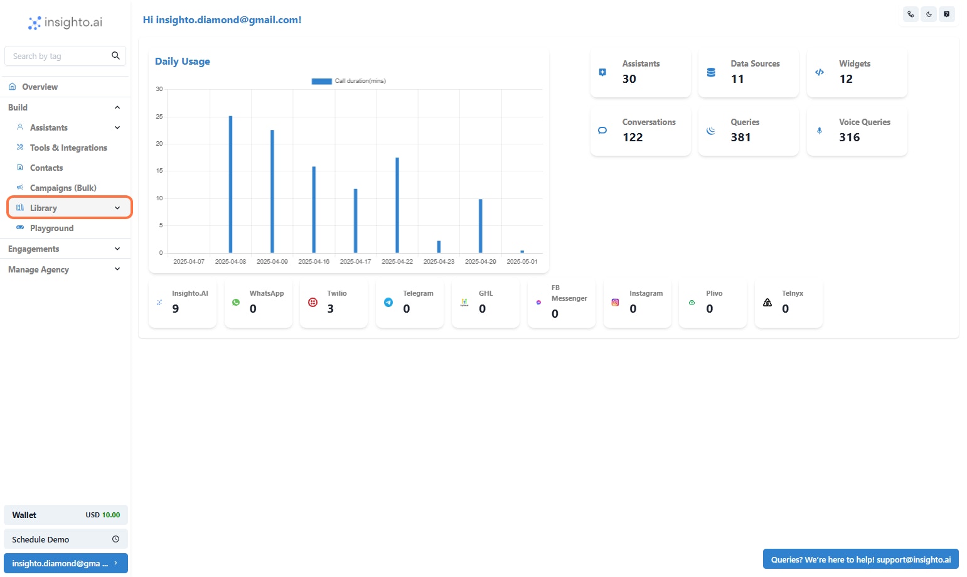Click the Voice Queries count 316
967x577 pixels.
850,138
